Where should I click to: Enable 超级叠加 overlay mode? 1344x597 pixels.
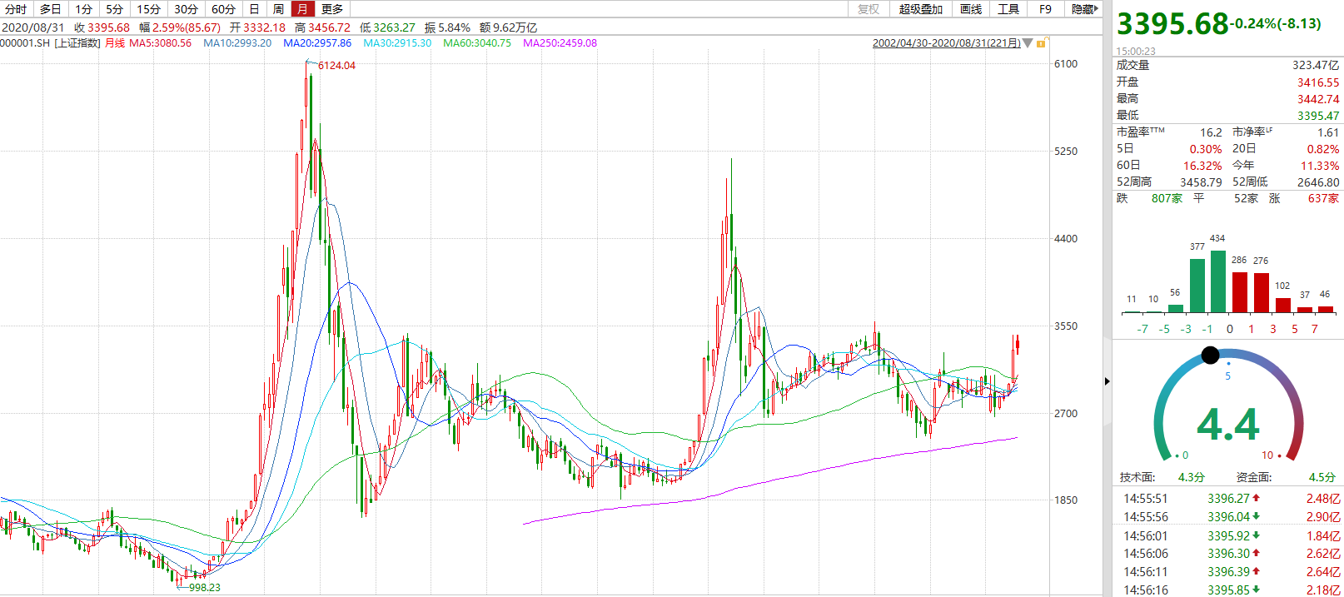[x=920, y=9]
